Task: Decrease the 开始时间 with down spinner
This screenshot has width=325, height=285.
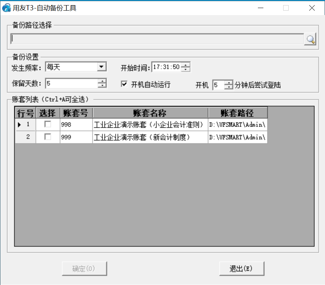Action: point(186,69)
